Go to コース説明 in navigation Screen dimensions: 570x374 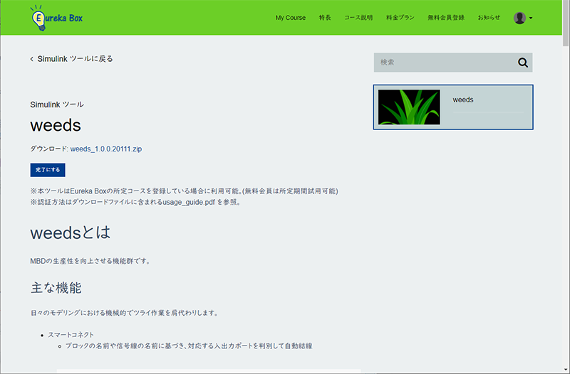(x=358, y=17)
